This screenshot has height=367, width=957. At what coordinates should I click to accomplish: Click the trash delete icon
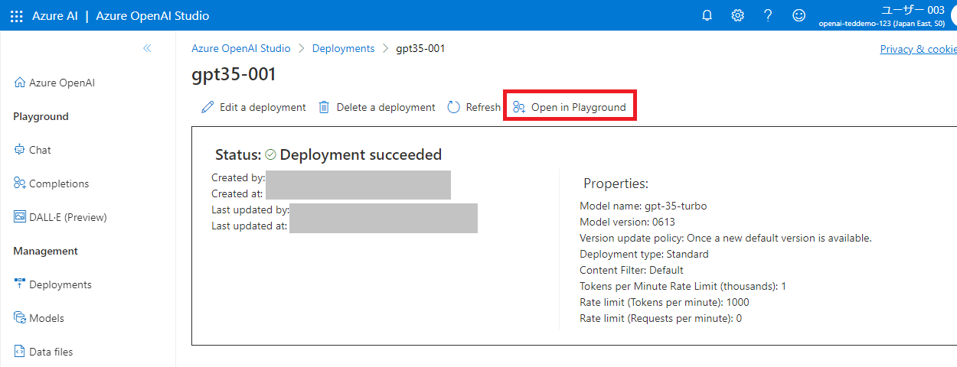pos(325,107)
